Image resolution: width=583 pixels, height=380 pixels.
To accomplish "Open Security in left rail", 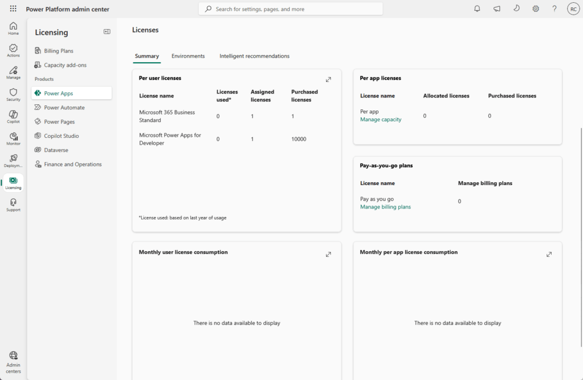I will pos(14,95).
